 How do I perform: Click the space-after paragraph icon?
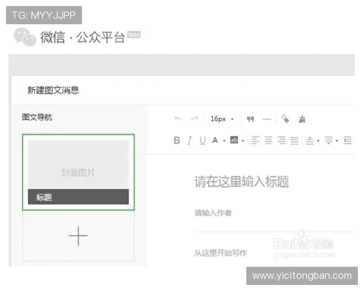pyautogui.click(x=328, y=141)
